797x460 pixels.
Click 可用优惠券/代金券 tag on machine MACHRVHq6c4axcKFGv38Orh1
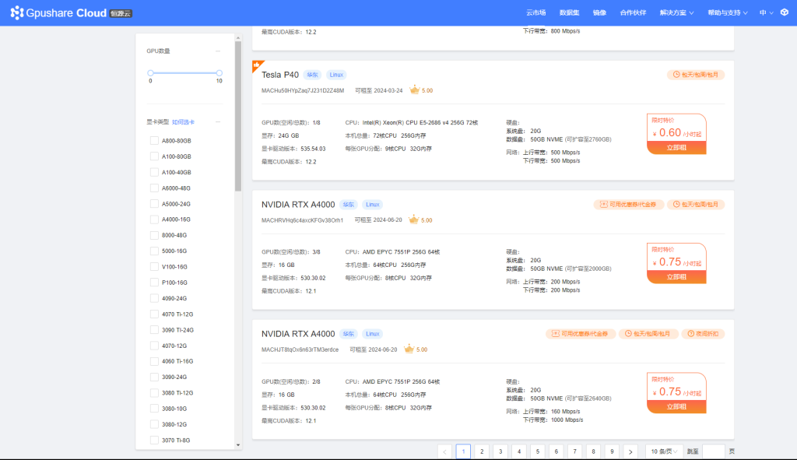click(x=628, y=205)
